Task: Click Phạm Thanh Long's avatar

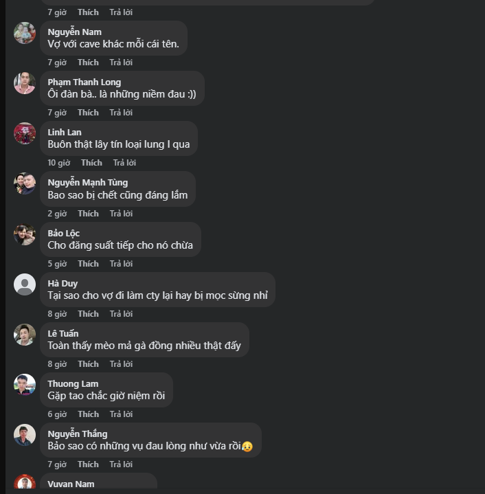Action: point(25,83)
